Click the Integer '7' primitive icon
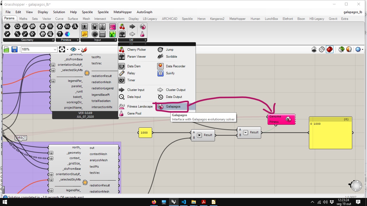 pyautogui.click(x=60, y=34)
